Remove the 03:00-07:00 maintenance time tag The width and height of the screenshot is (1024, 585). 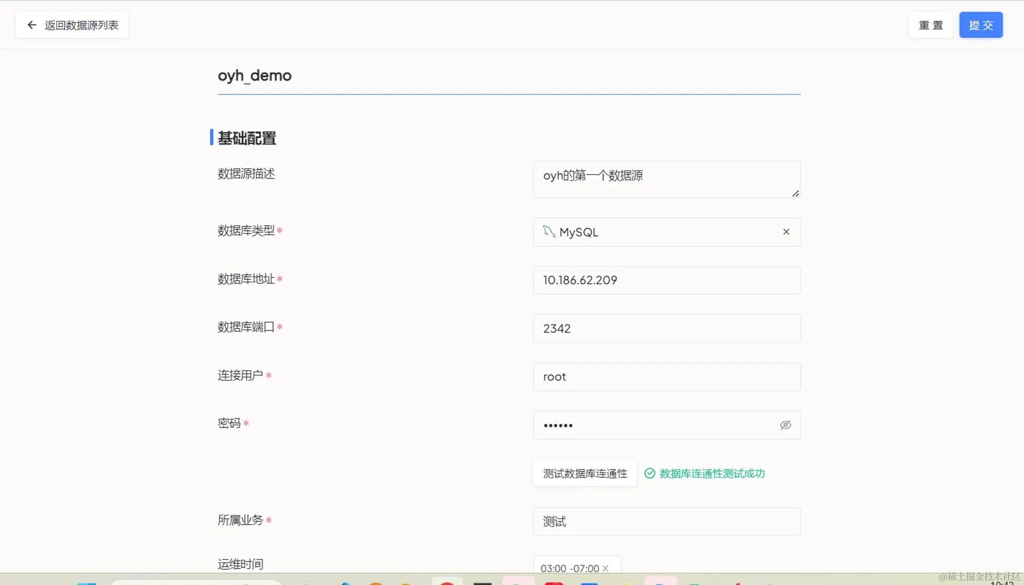click(x=605, y=569)
